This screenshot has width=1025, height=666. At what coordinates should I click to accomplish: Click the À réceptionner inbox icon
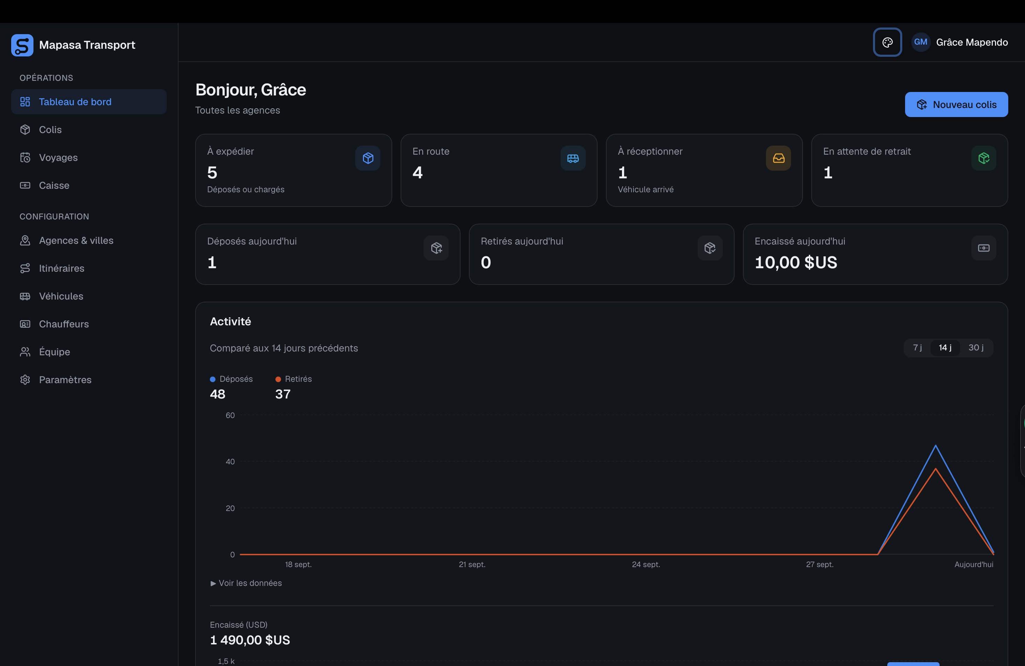(778, 158)
